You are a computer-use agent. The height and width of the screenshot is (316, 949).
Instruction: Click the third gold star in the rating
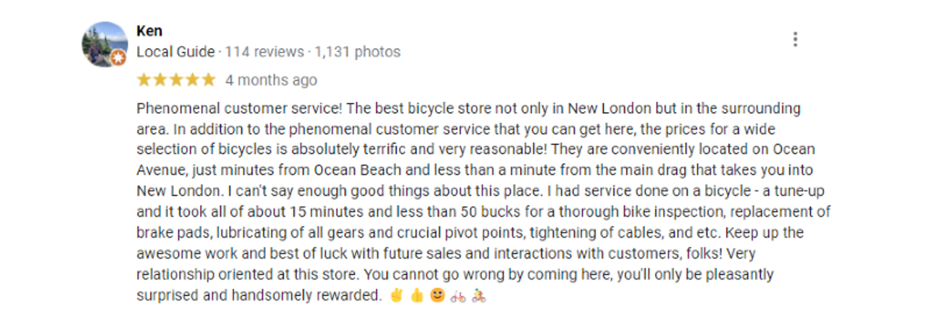(176, 80)
